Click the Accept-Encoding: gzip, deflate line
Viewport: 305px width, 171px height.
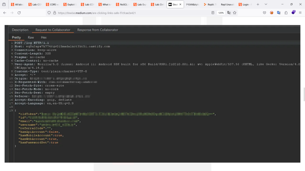pos(43,100)
